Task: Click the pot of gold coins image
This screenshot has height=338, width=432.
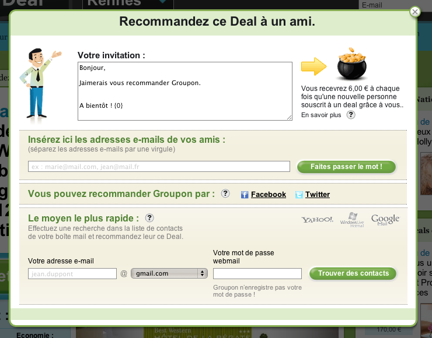Action: click(352, 64)
